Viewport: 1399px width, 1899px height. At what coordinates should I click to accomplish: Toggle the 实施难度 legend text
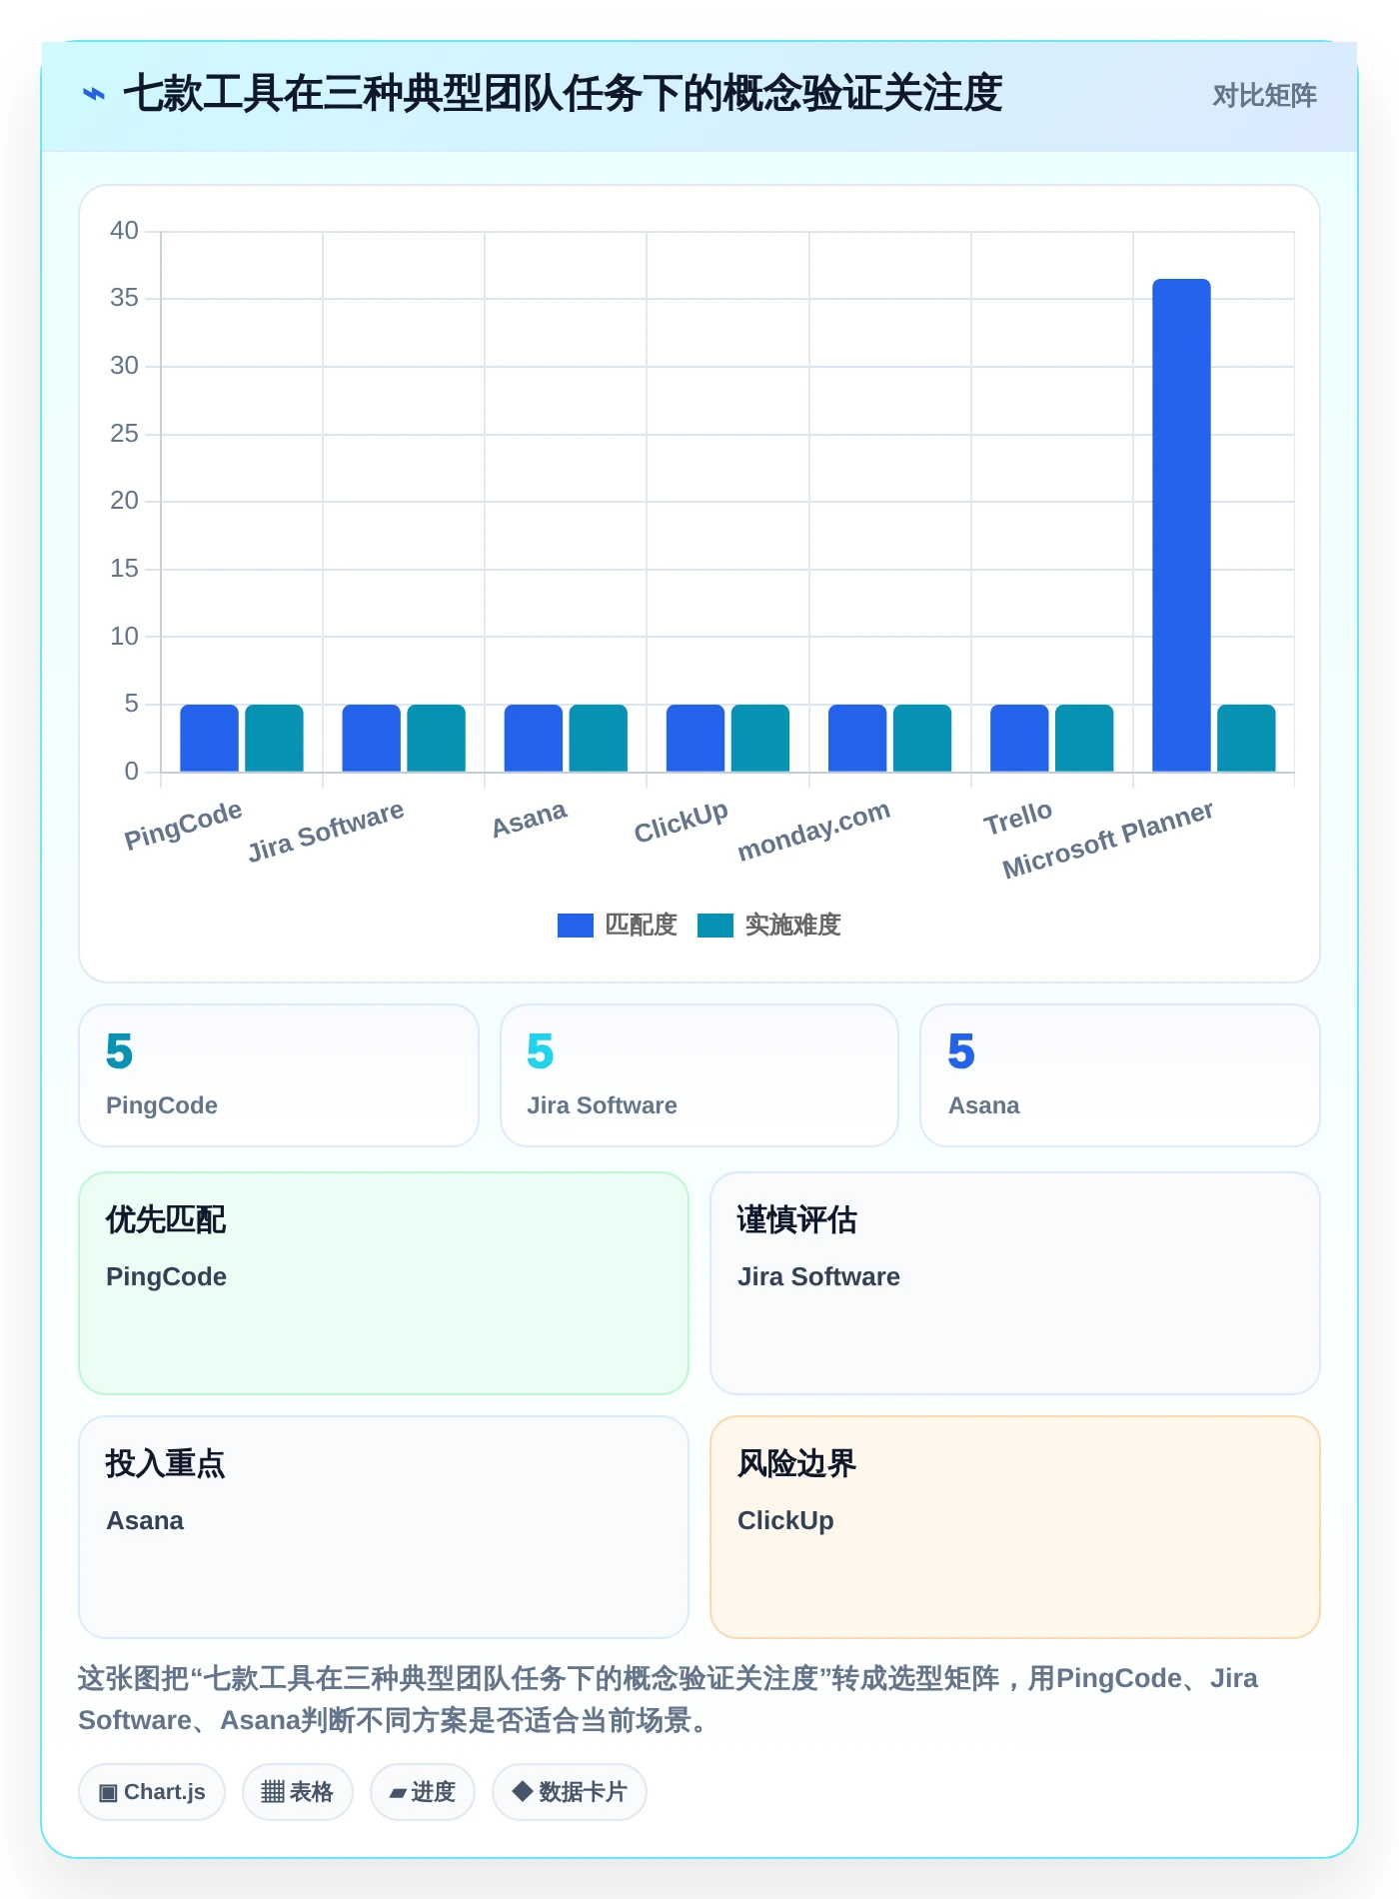pyautogui.click(x=793, y=926)
